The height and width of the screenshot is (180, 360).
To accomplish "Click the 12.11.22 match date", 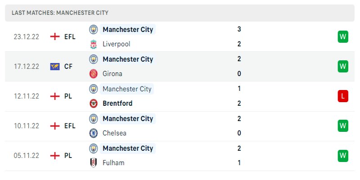I will point(27,96).
